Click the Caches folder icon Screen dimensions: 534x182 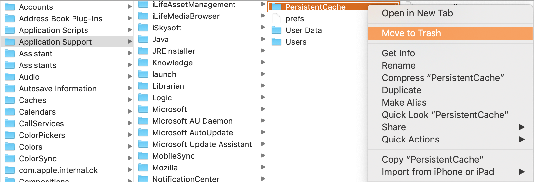click(x=10, y=100)
